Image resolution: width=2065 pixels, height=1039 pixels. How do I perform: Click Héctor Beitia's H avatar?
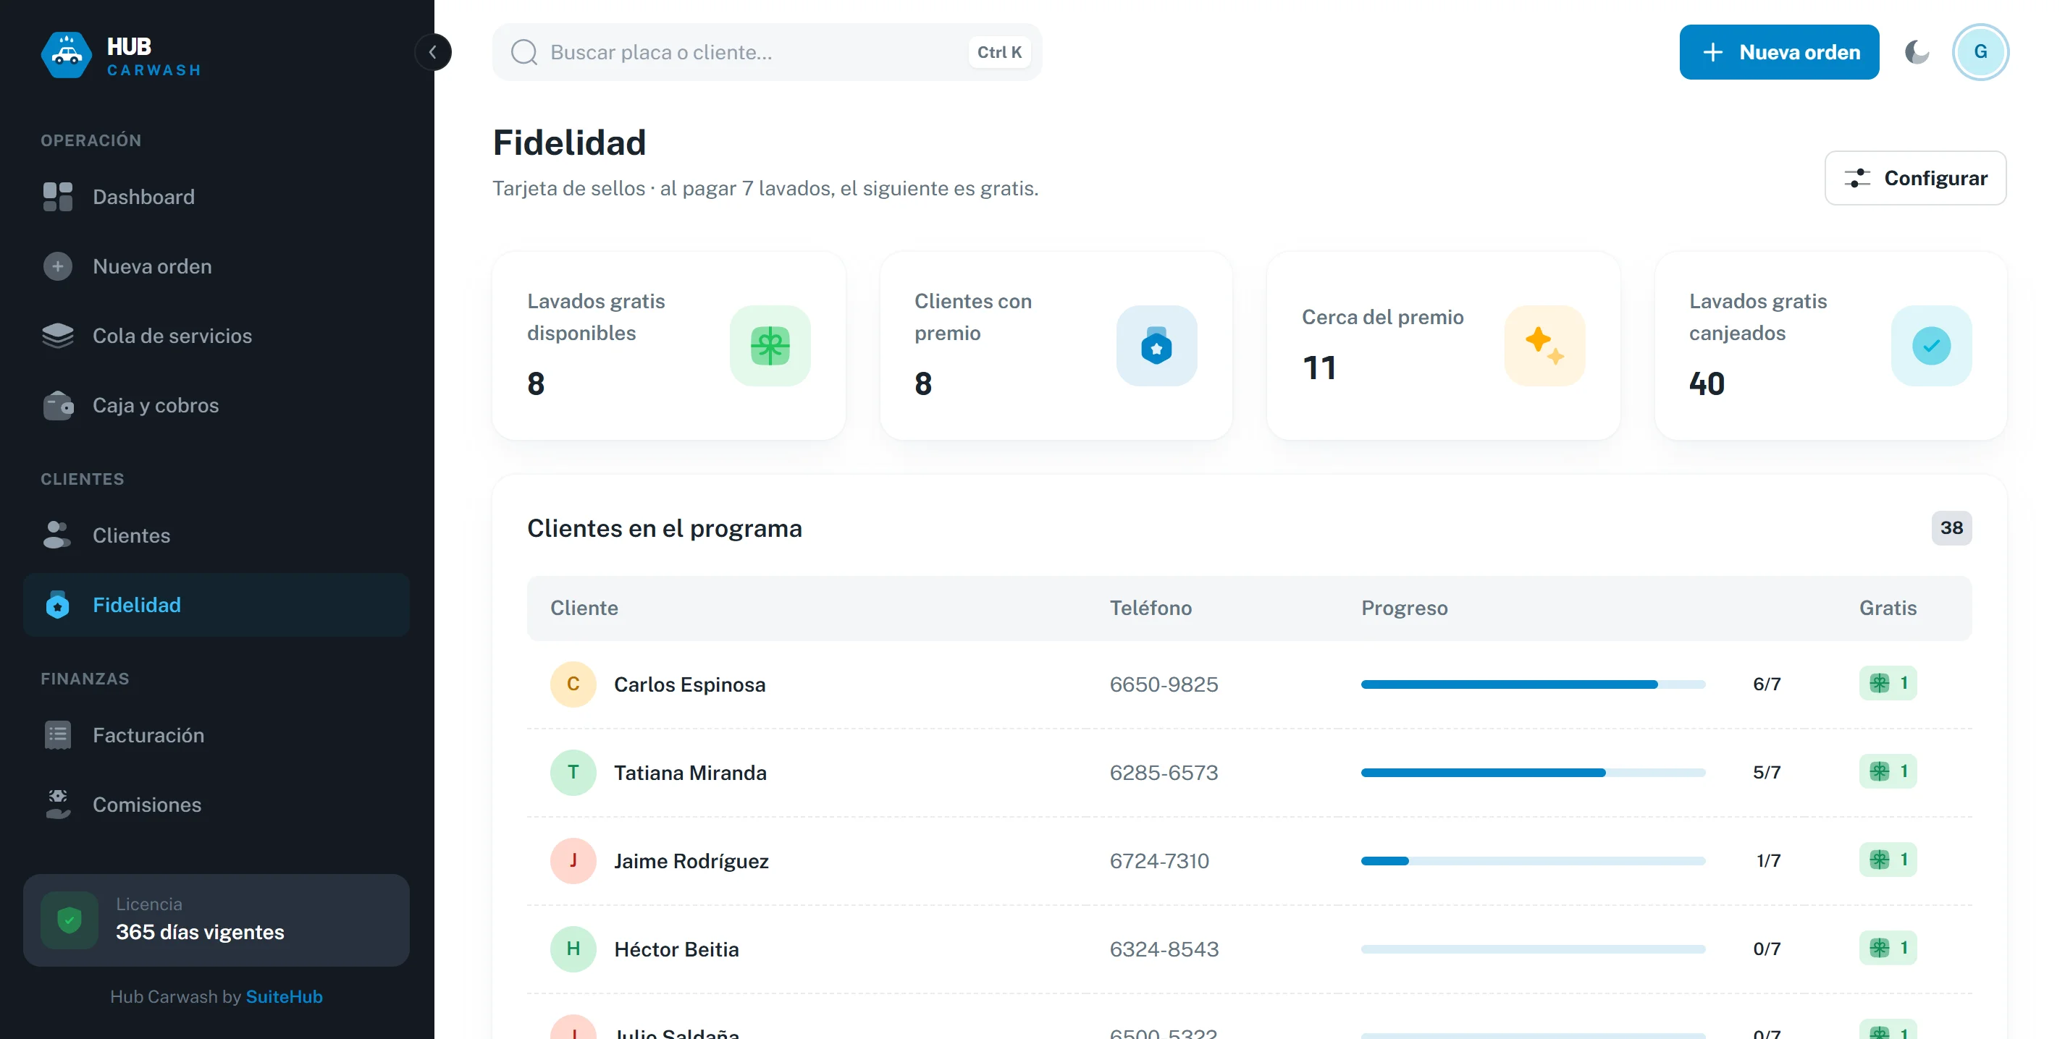(573, 949)
